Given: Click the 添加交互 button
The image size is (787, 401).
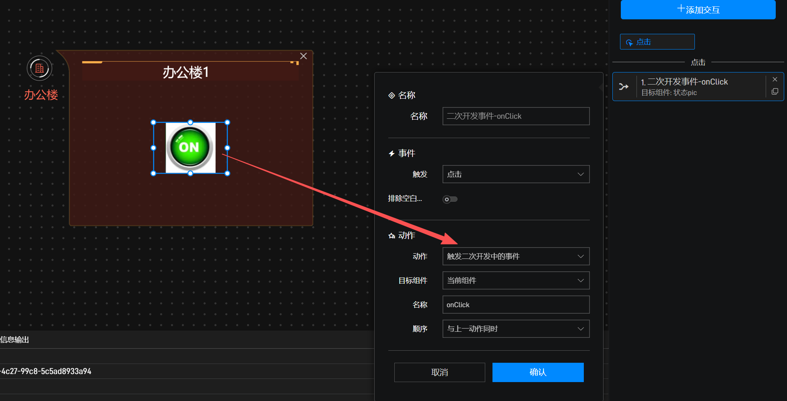Looking at the screenshot, I should coord(698,10).
